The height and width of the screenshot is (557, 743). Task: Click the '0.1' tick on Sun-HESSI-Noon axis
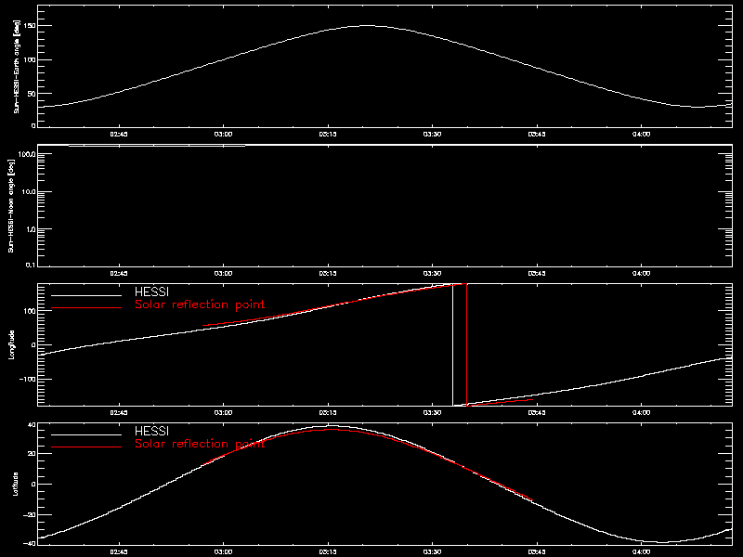[x=31, y=265]
